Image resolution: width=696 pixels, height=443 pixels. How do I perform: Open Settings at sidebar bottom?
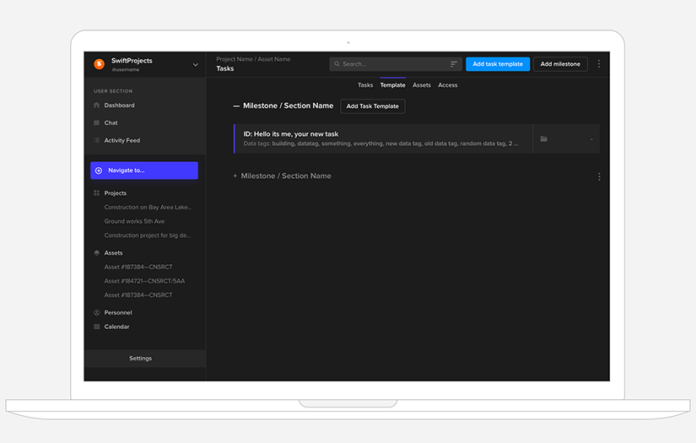coord(145,359)
